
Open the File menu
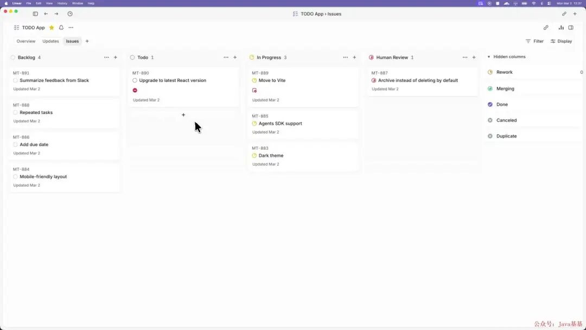click(x=28, y=3)
